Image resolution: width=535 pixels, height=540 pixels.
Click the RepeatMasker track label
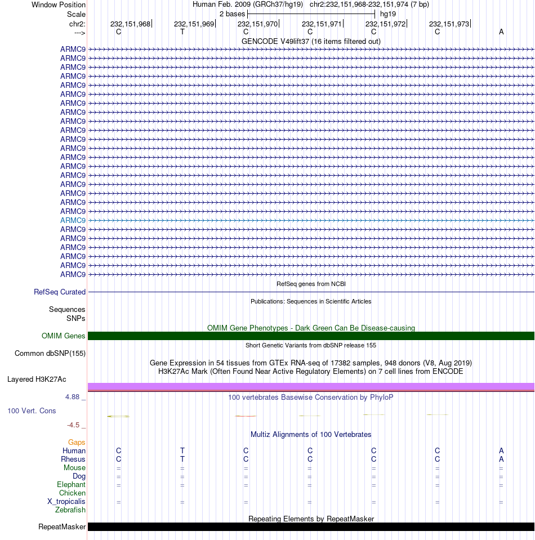coord(62,527)
